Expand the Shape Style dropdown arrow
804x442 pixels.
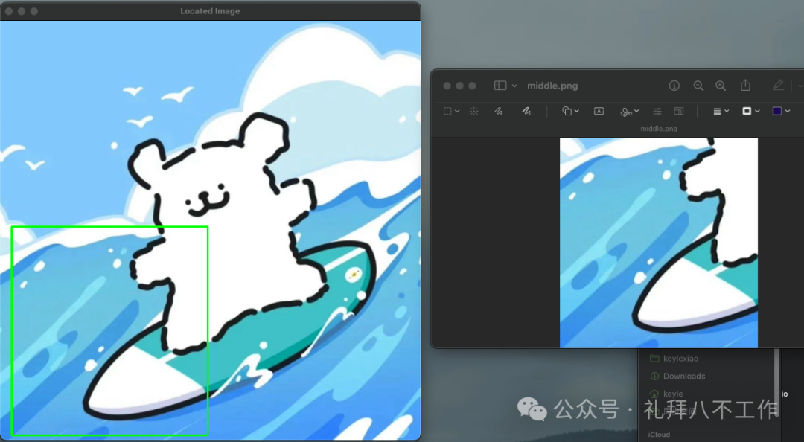pyautogui.click(x=727, y=111)
